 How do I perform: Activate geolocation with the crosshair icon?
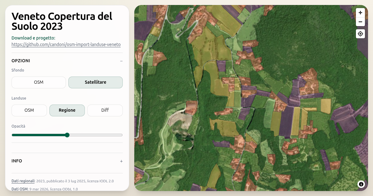pos(360,34)
